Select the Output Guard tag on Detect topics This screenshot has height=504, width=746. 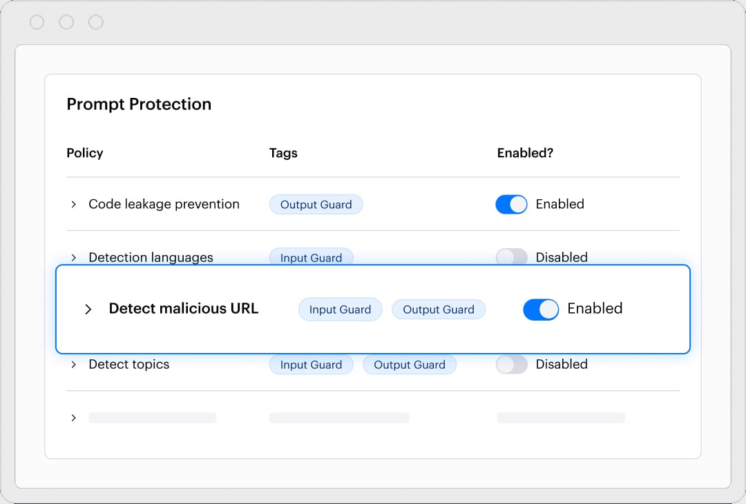409,364
